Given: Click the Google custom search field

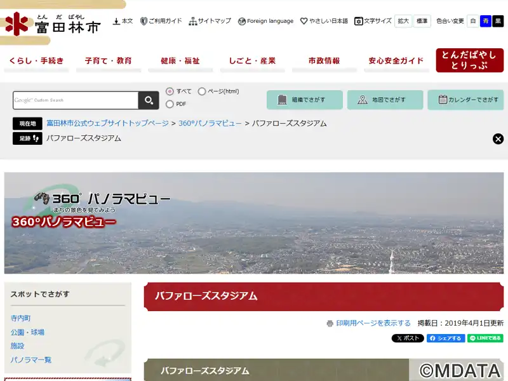Looking at the screenshot, I should click(76, 100).
